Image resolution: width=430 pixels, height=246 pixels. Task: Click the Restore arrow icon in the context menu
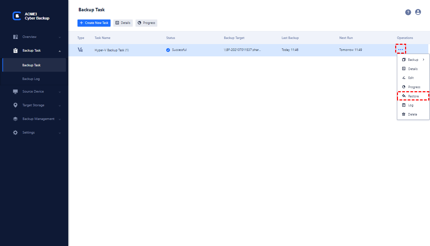(404, 96)
